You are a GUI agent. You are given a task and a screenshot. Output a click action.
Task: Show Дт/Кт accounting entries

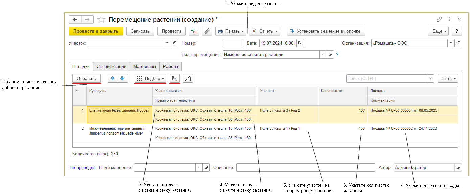[x=194, y=31]
